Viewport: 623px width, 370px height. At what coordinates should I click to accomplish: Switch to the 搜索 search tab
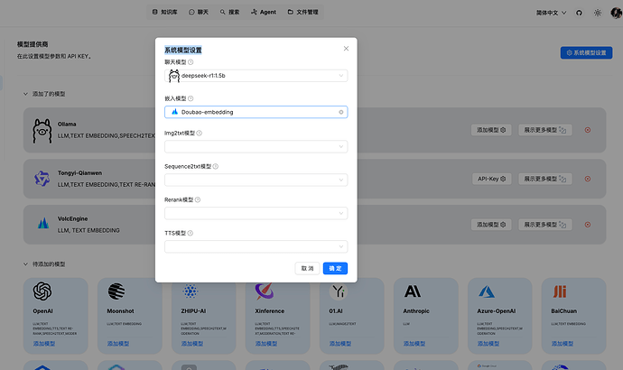click(229, 12)
